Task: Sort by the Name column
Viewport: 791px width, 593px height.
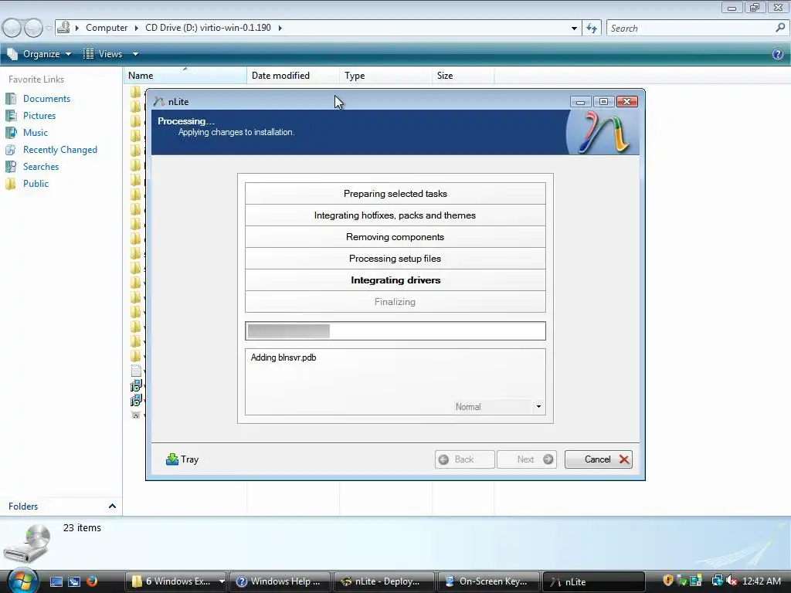Action: coord(185,76)
